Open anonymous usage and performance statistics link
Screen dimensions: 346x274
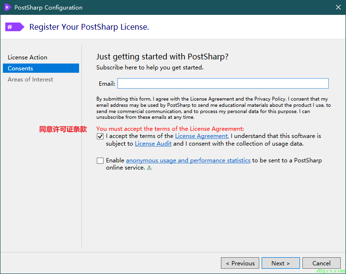tap(188, 160)
